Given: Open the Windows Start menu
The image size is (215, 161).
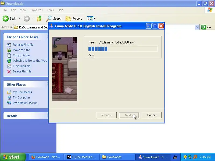Looking at the screenshot, I should point(13,157).
